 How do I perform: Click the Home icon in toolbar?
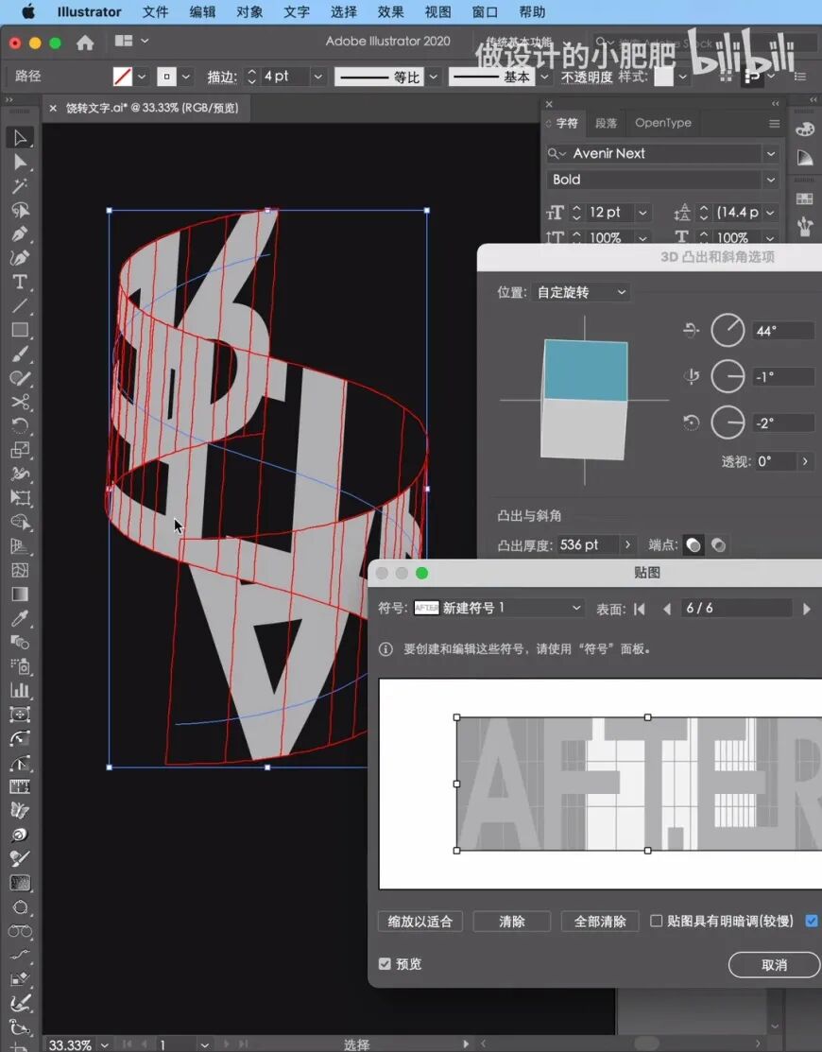pos(85,43)
